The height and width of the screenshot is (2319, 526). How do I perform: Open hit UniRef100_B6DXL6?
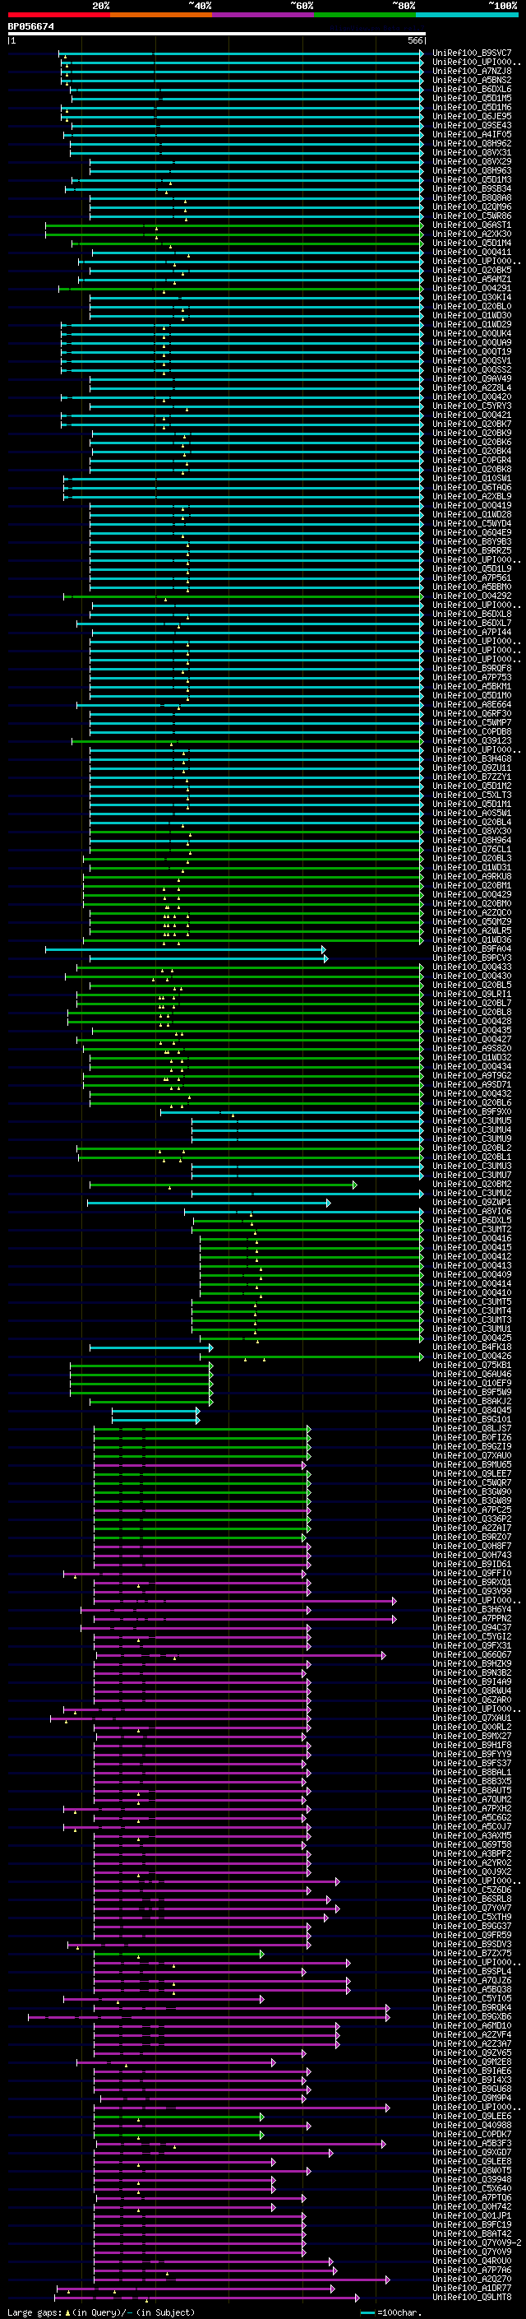472,89
